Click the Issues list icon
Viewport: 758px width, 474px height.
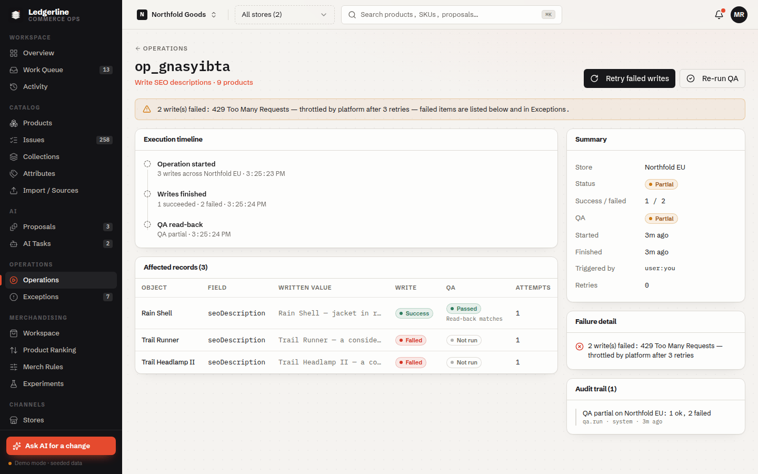tap(14, 140)
